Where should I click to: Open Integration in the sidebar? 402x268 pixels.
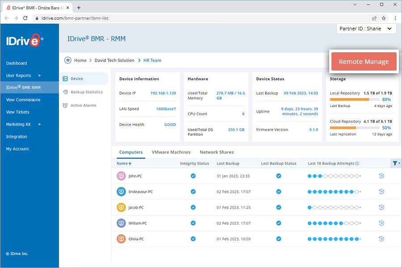(17, 137)
